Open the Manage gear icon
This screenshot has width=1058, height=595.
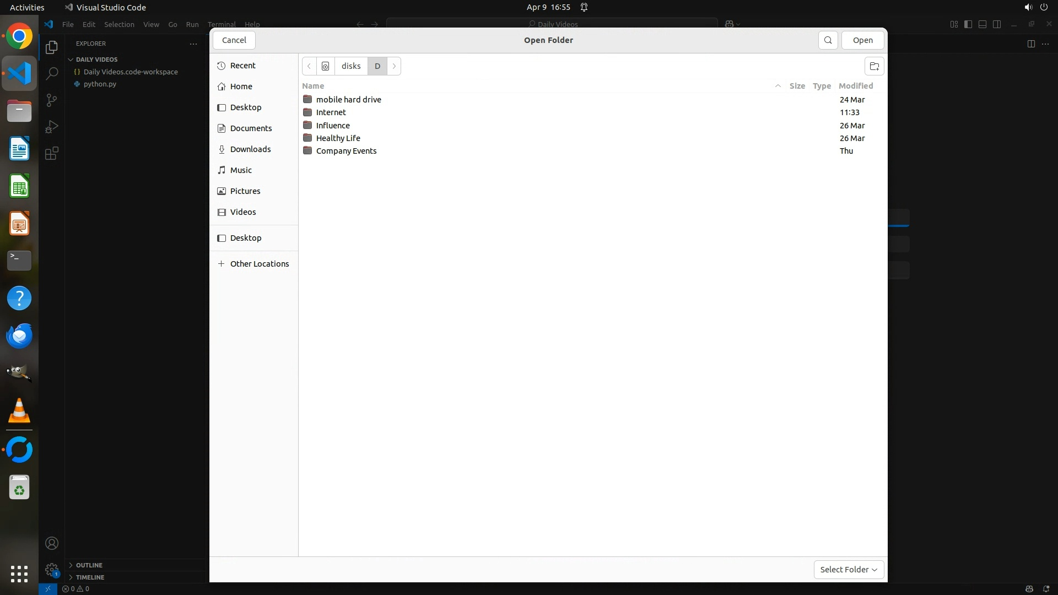tap(52, 569)
